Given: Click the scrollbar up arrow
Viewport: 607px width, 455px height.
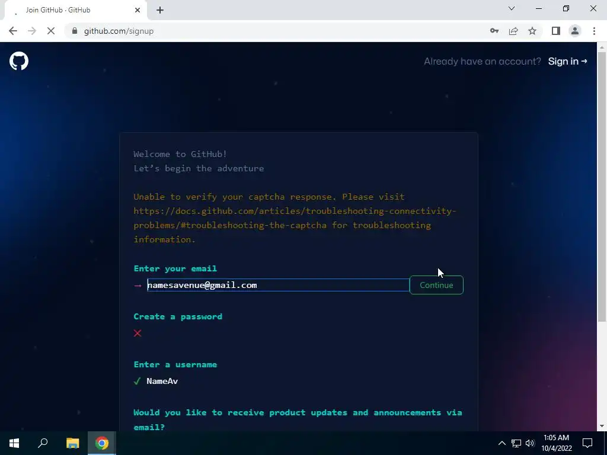Looking at the screenshot, I should click(602, 47).
